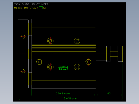The height and width of the screenshot is (104, 139).
Task: Click the '118+Stroke' overall dimension label
Action: pos(69,98)
